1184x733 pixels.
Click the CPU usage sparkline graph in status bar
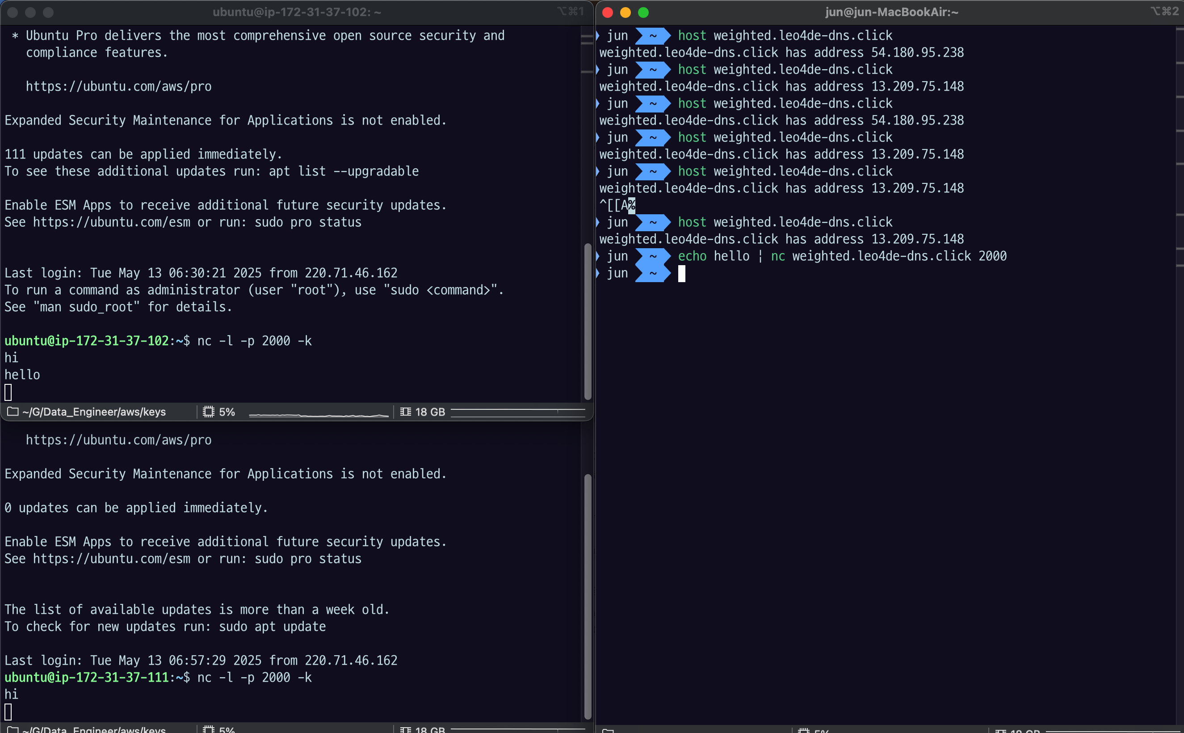(318, 415)
